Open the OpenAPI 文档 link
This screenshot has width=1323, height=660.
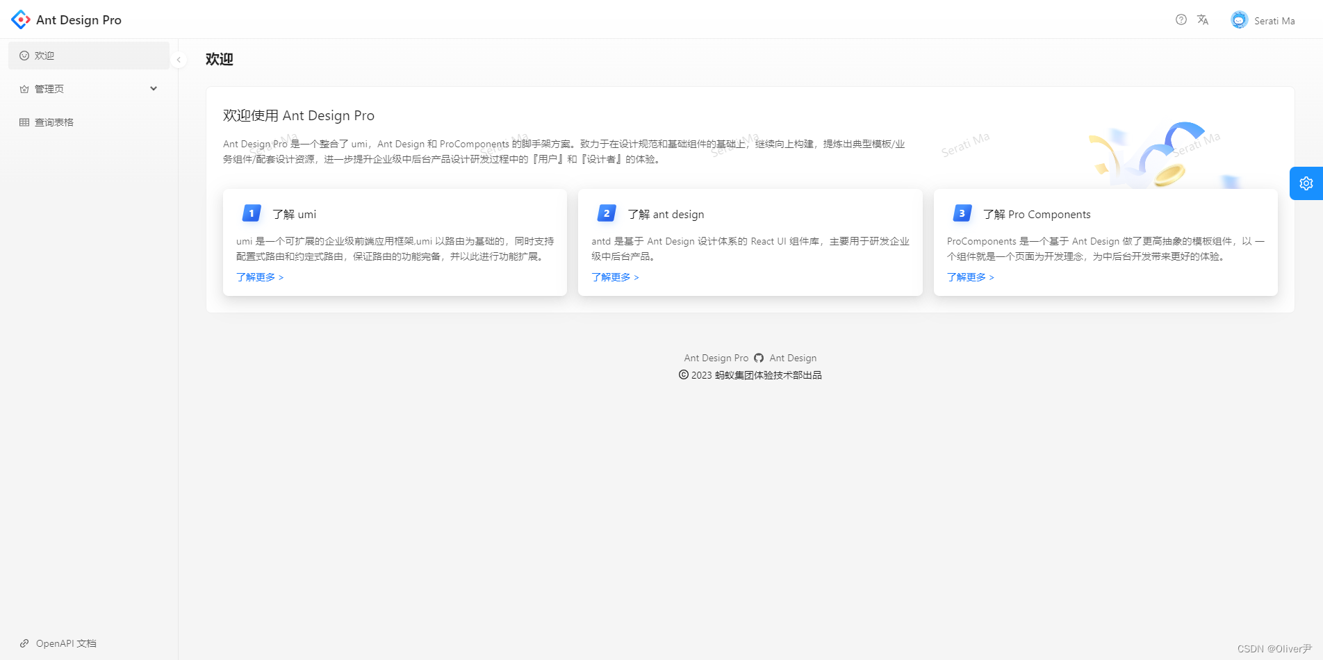pos(66,643)
